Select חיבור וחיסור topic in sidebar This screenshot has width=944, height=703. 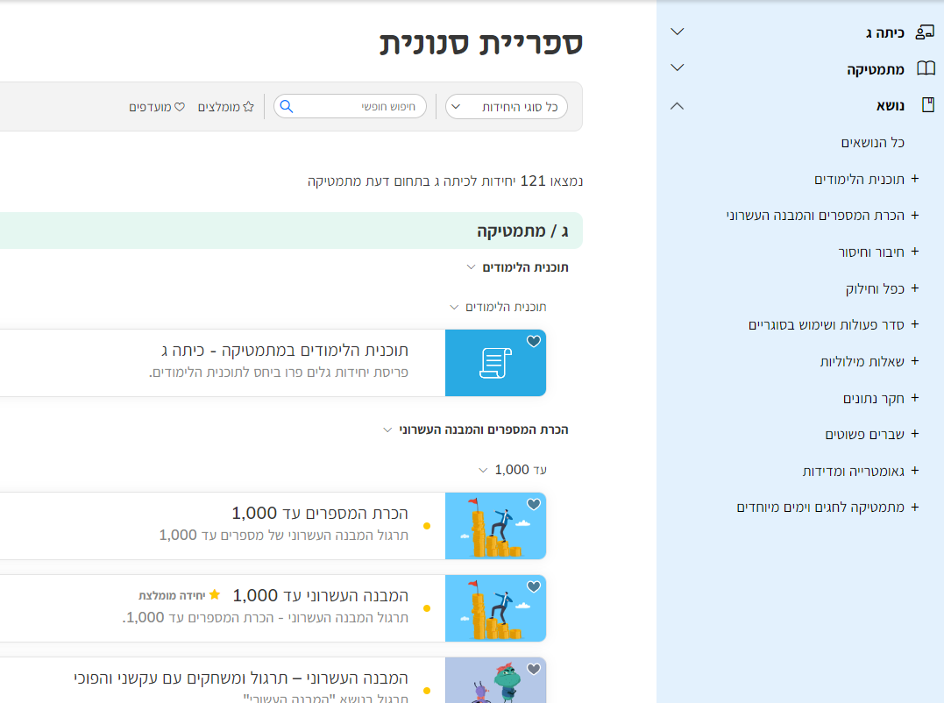[x=871, y=252]
